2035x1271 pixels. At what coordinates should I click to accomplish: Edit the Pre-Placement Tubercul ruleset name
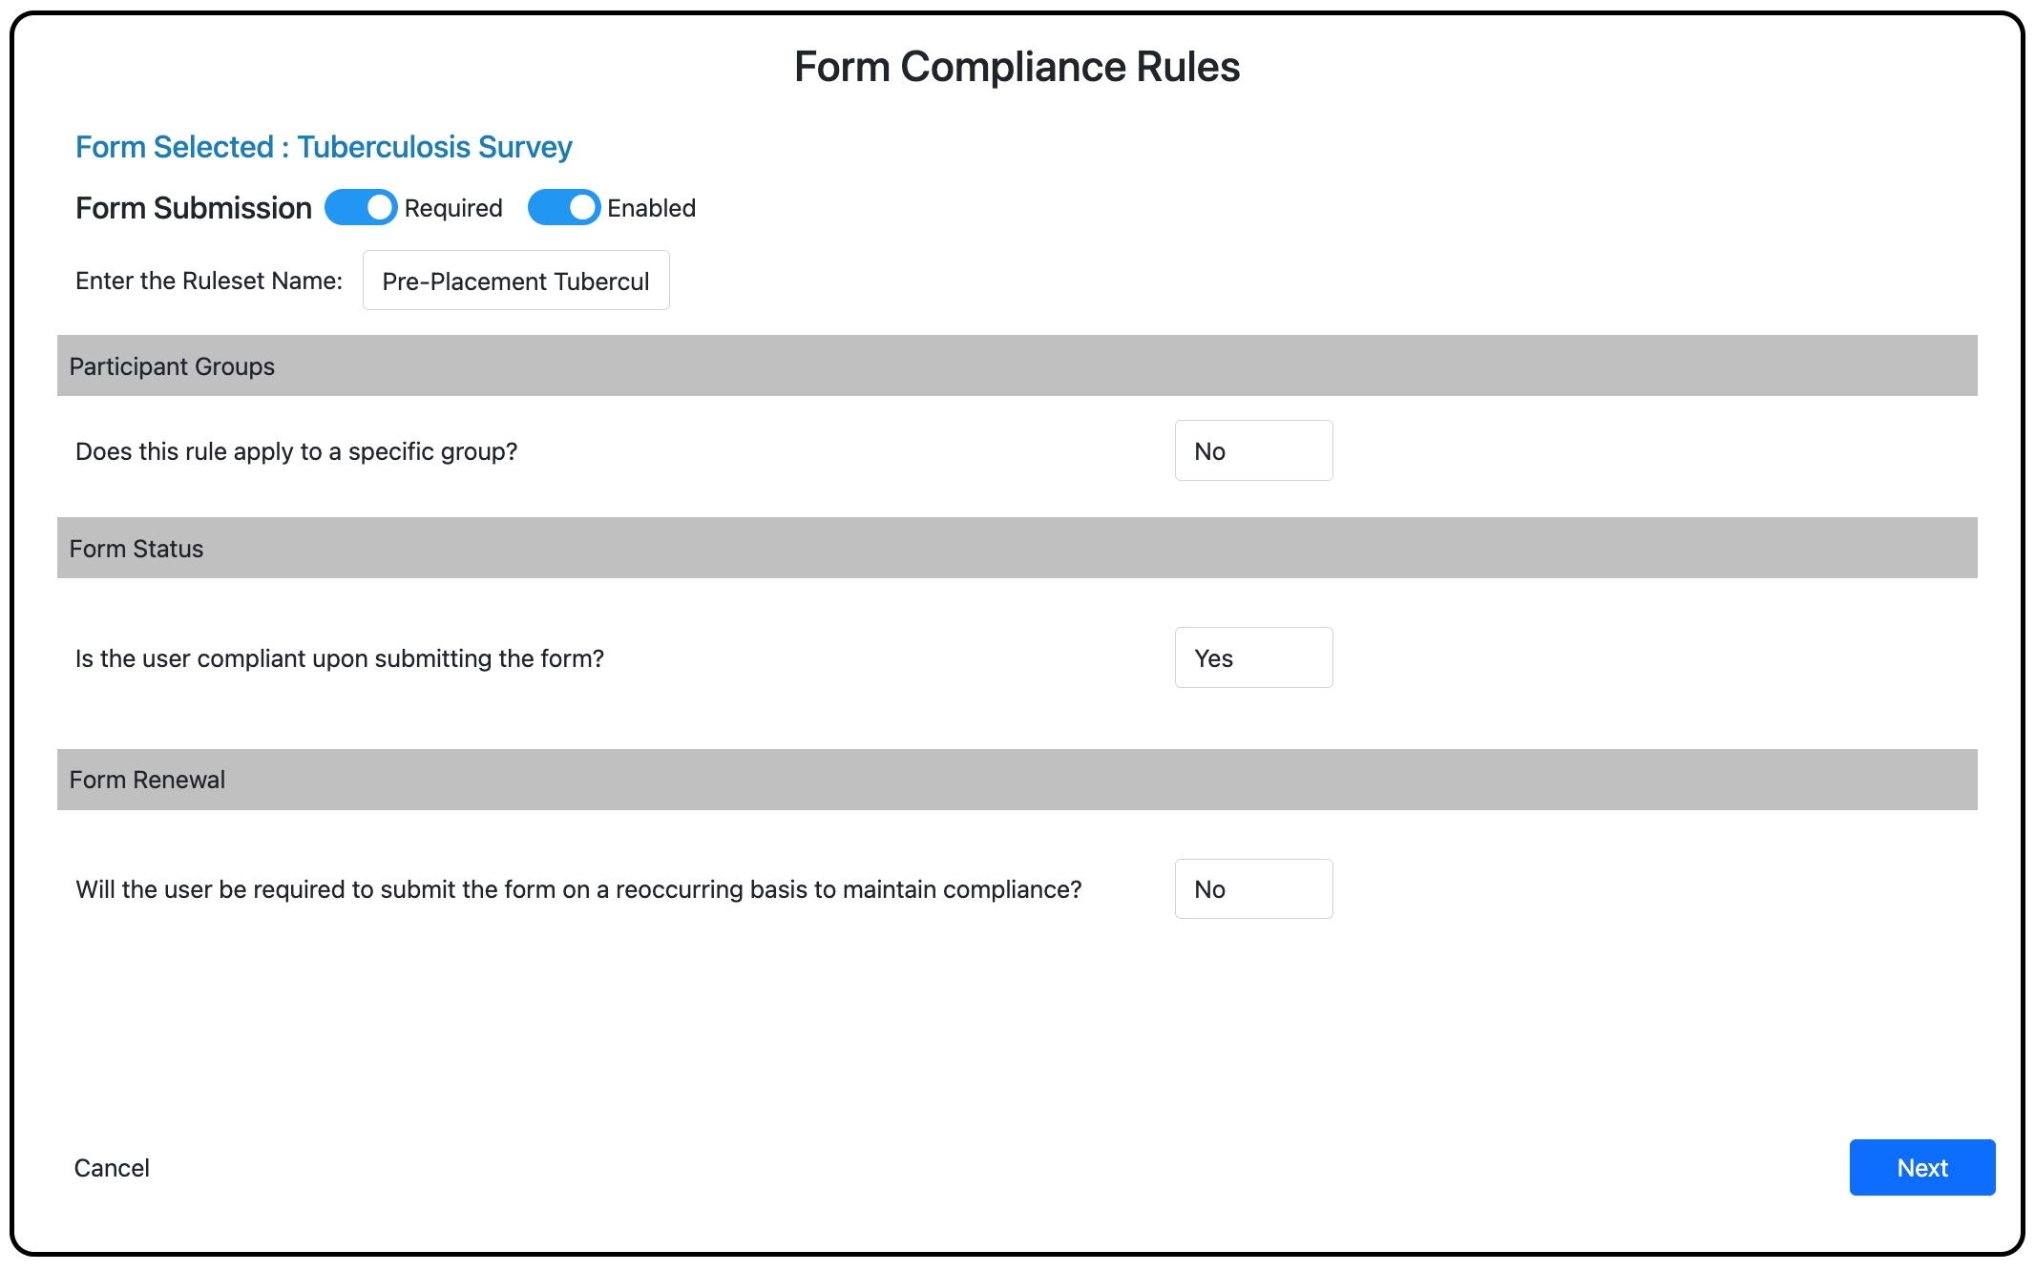point(515,280)
